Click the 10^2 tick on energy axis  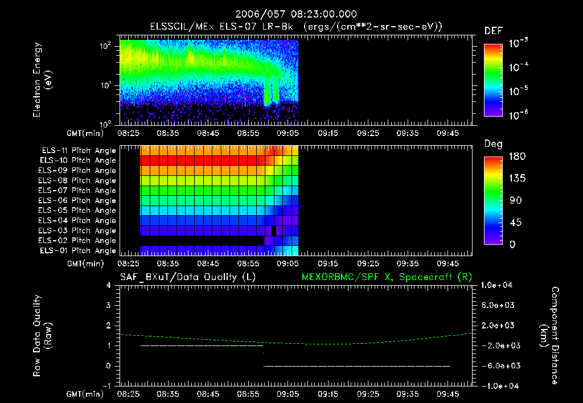pyautogui.click(x=105, y=46)
